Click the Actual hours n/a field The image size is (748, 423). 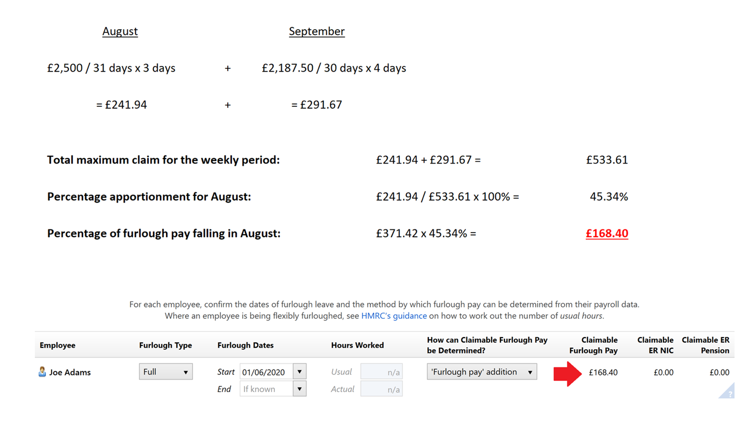point(381,389)
